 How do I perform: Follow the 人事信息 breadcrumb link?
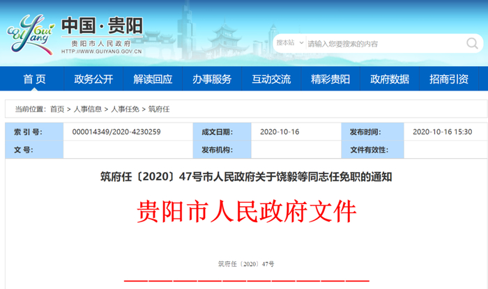88,109
